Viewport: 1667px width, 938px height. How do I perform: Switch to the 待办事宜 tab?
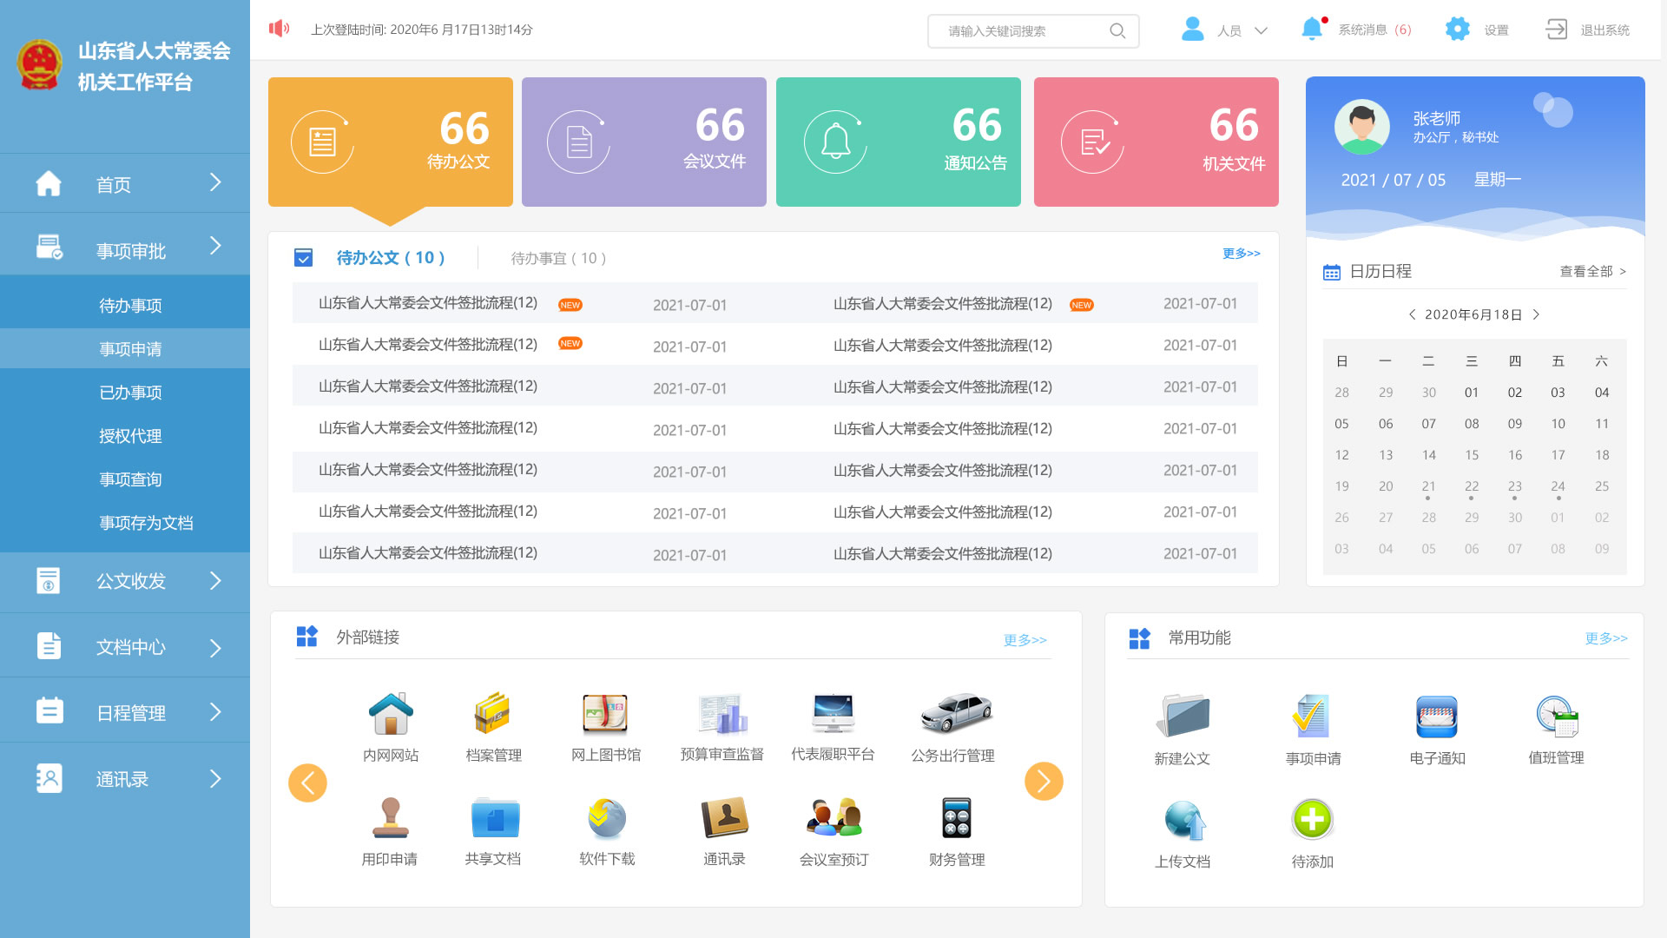tap(558, 258)
